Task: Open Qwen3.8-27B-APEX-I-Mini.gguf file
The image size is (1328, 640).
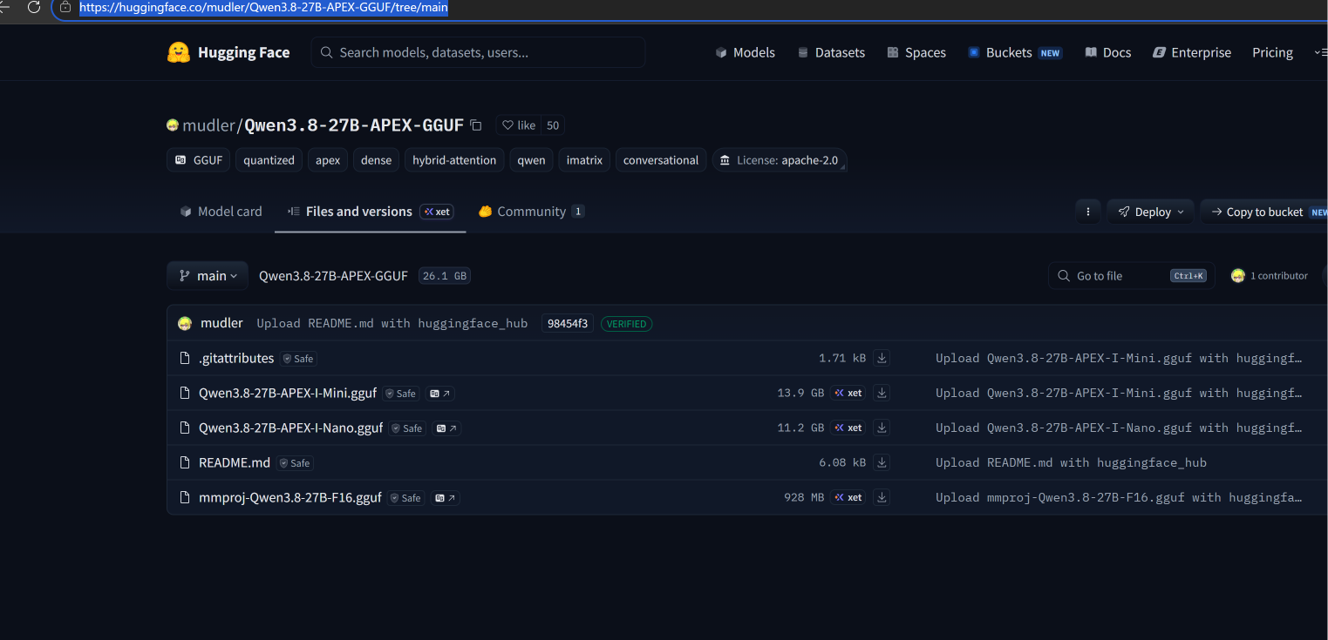Action: pos(288,393)
